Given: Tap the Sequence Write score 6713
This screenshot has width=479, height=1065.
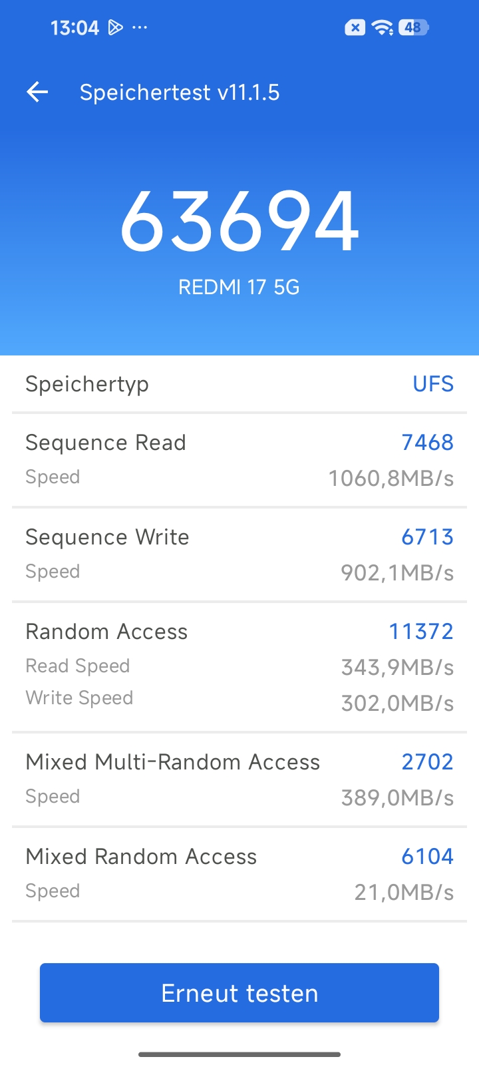Looking at the screenshot, I should (x=427, y=536).
